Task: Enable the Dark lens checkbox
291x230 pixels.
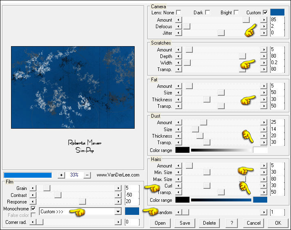Action: (208, 13)
